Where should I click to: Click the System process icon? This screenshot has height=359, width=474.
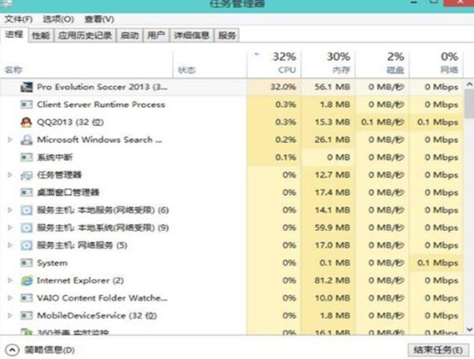[26, 263]
